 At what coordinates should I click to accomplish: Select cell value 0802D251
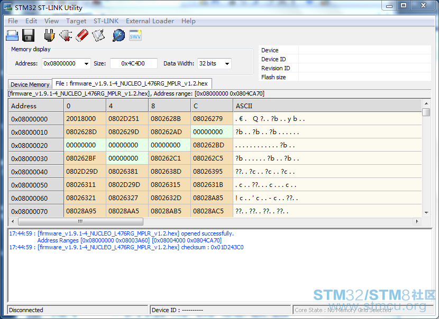coord(127,119)
